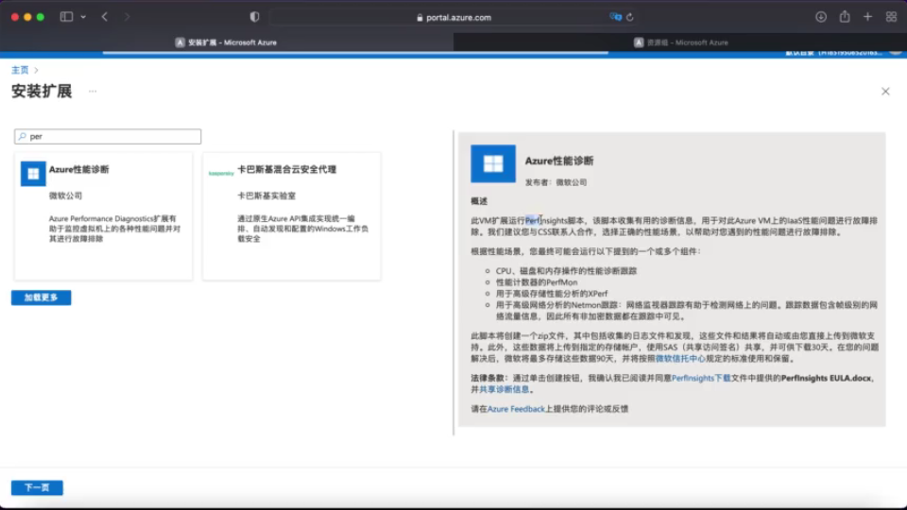Click the 性能计数器的PerfMon bullet
Screen dimensions: 907x510
coord(537,282)
